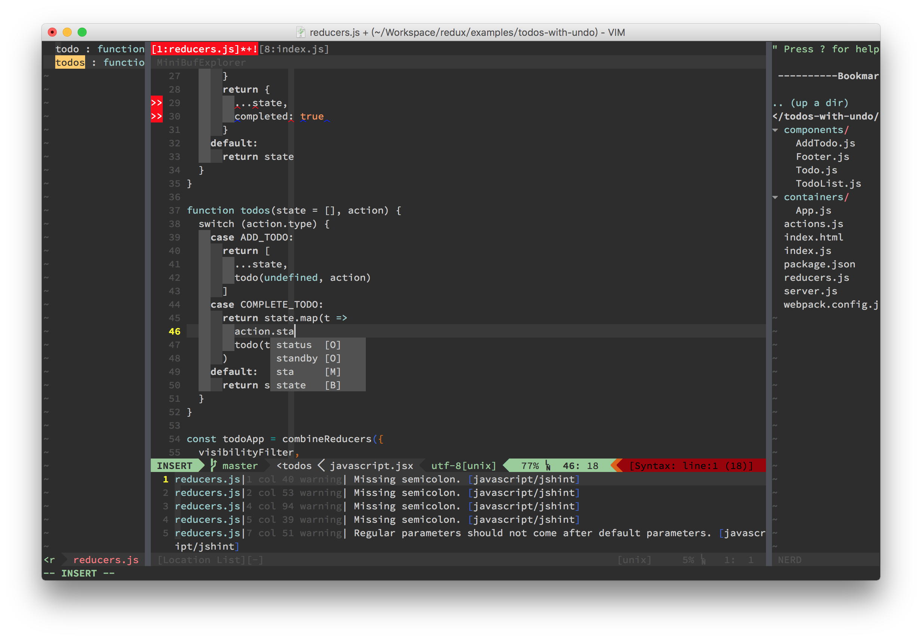922x640 pixels.
Task: Click the syntax error marker on line 30
Action: [156, 116]
